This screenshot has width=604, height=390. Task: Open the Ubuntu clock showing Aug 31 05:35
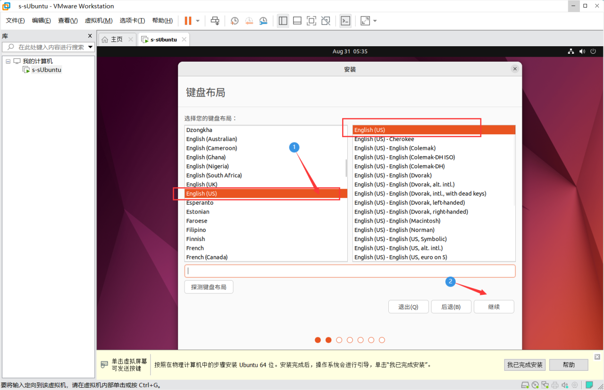[x=350, y=51]
